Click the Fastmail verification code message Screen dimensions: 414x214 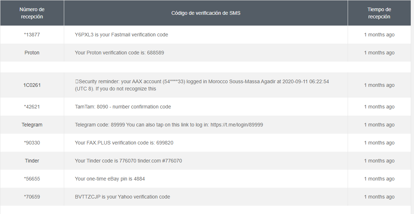(x=121, y=35)
